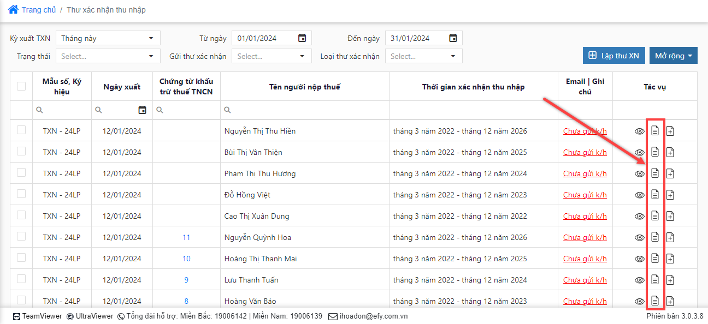Image resolution: width=708 pixels, height=324 pixels.
Task: Click document icon for Đỗ Hồng Việt row
Action: 655,195
